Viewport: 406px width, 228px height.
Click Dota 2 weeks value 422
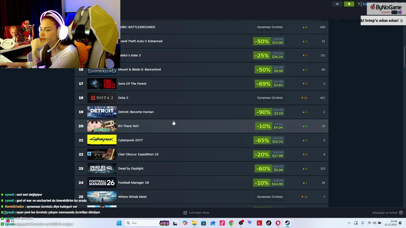pos(322,98)
